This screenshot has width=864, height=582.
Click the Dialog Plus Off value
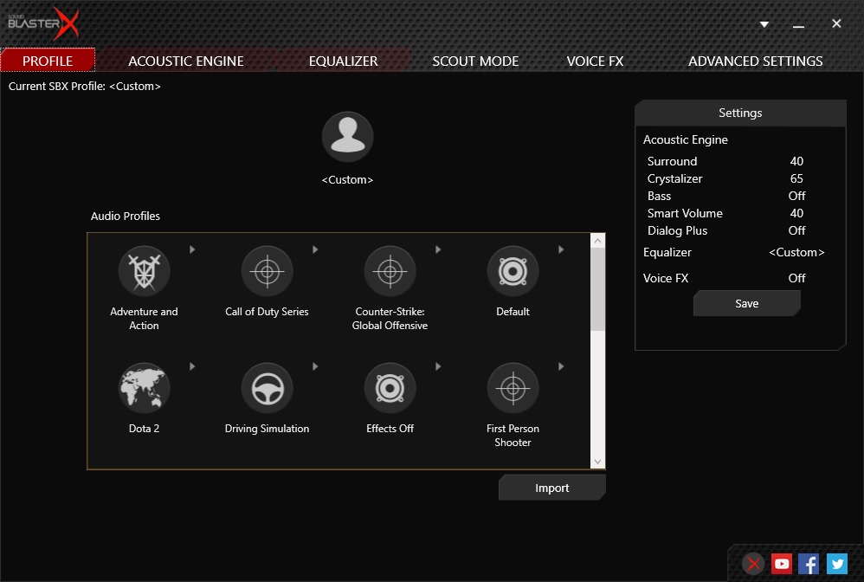[796, 231]
